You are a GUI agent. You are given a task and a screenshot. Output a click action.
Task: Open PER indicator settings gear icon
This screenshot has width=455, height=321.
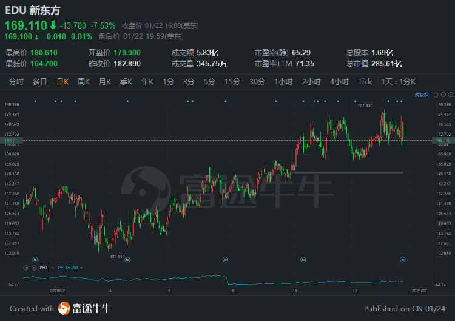point(25,268)
